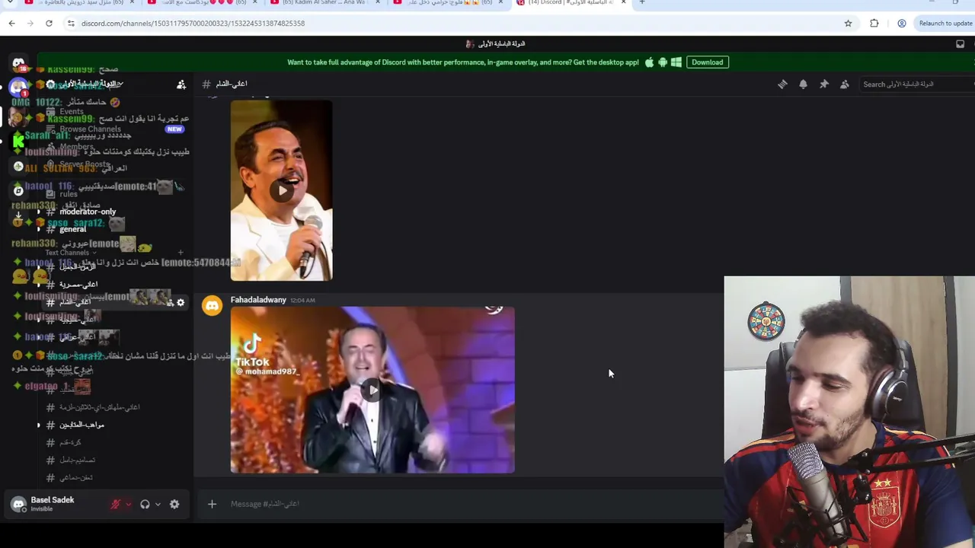Bookmark this page with the star icon
Image resolution: width=975 pixels, height=548 pixels.
848,24
